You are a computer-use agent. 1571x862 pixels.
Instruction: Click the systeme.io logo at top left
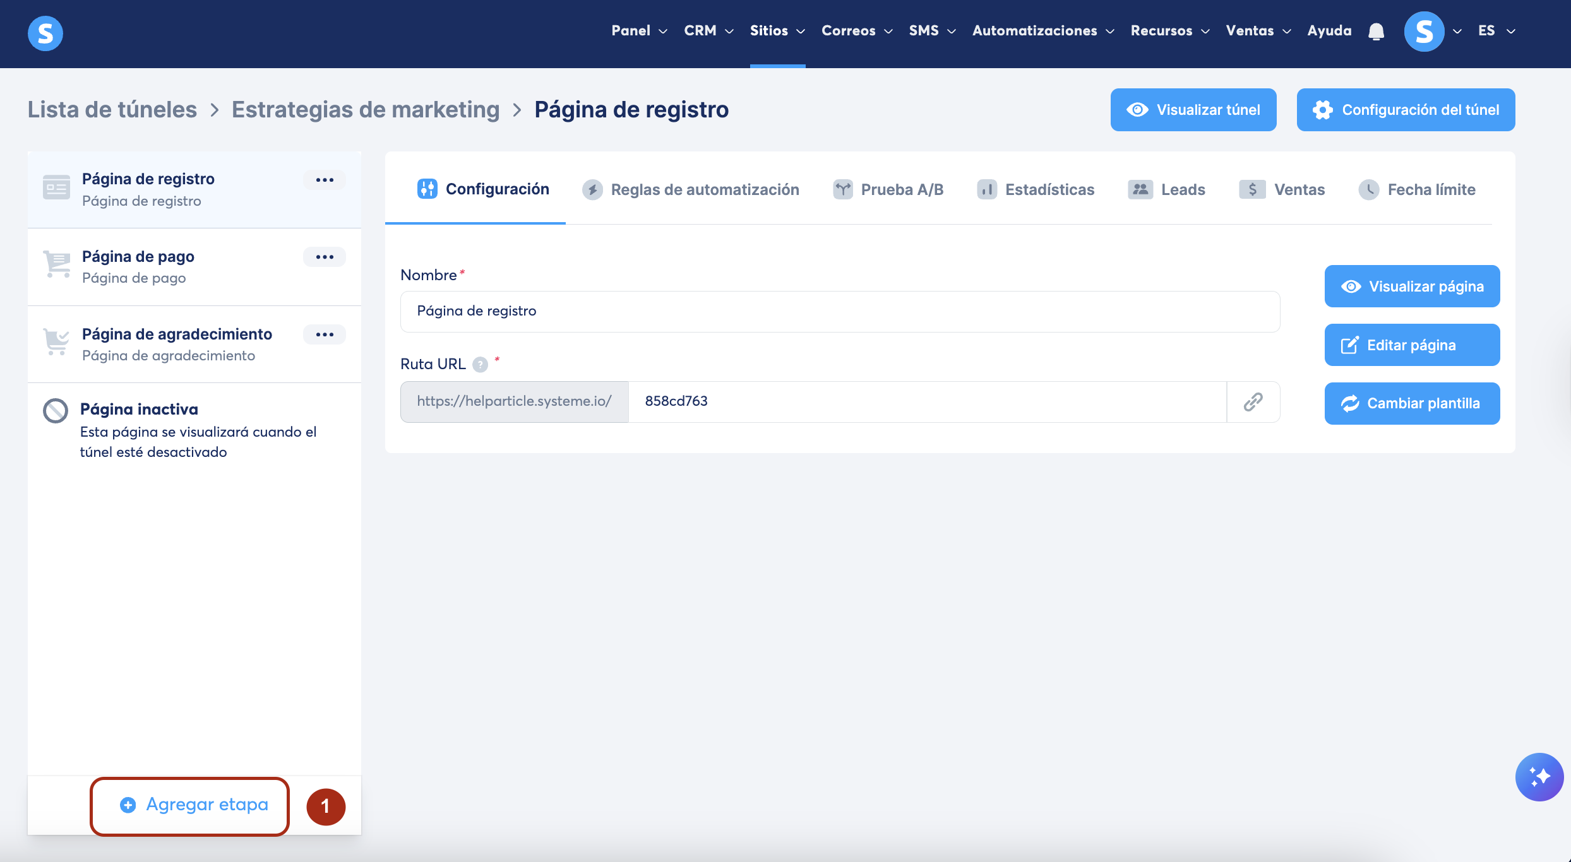point(45,33)
